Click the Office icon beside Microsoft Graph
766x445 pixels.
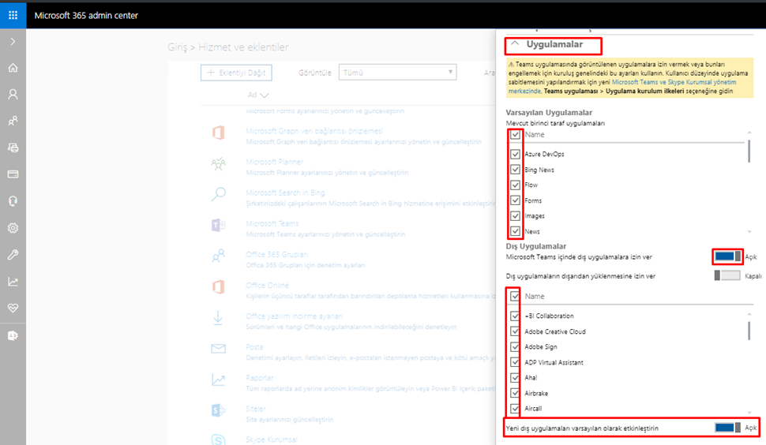[x=219, y=133]
